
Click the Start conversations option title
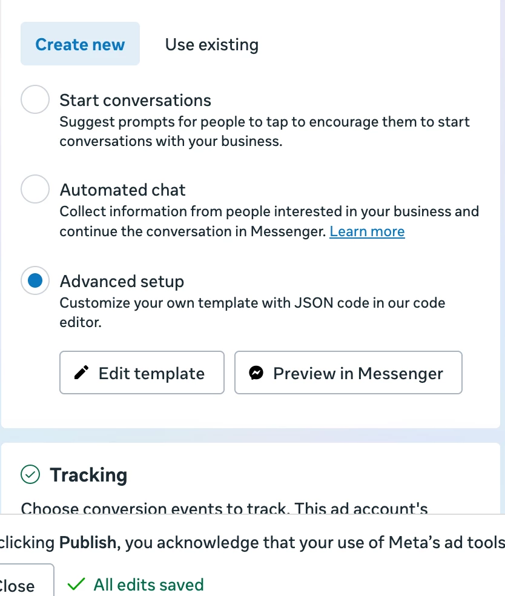tap(135, 100)
